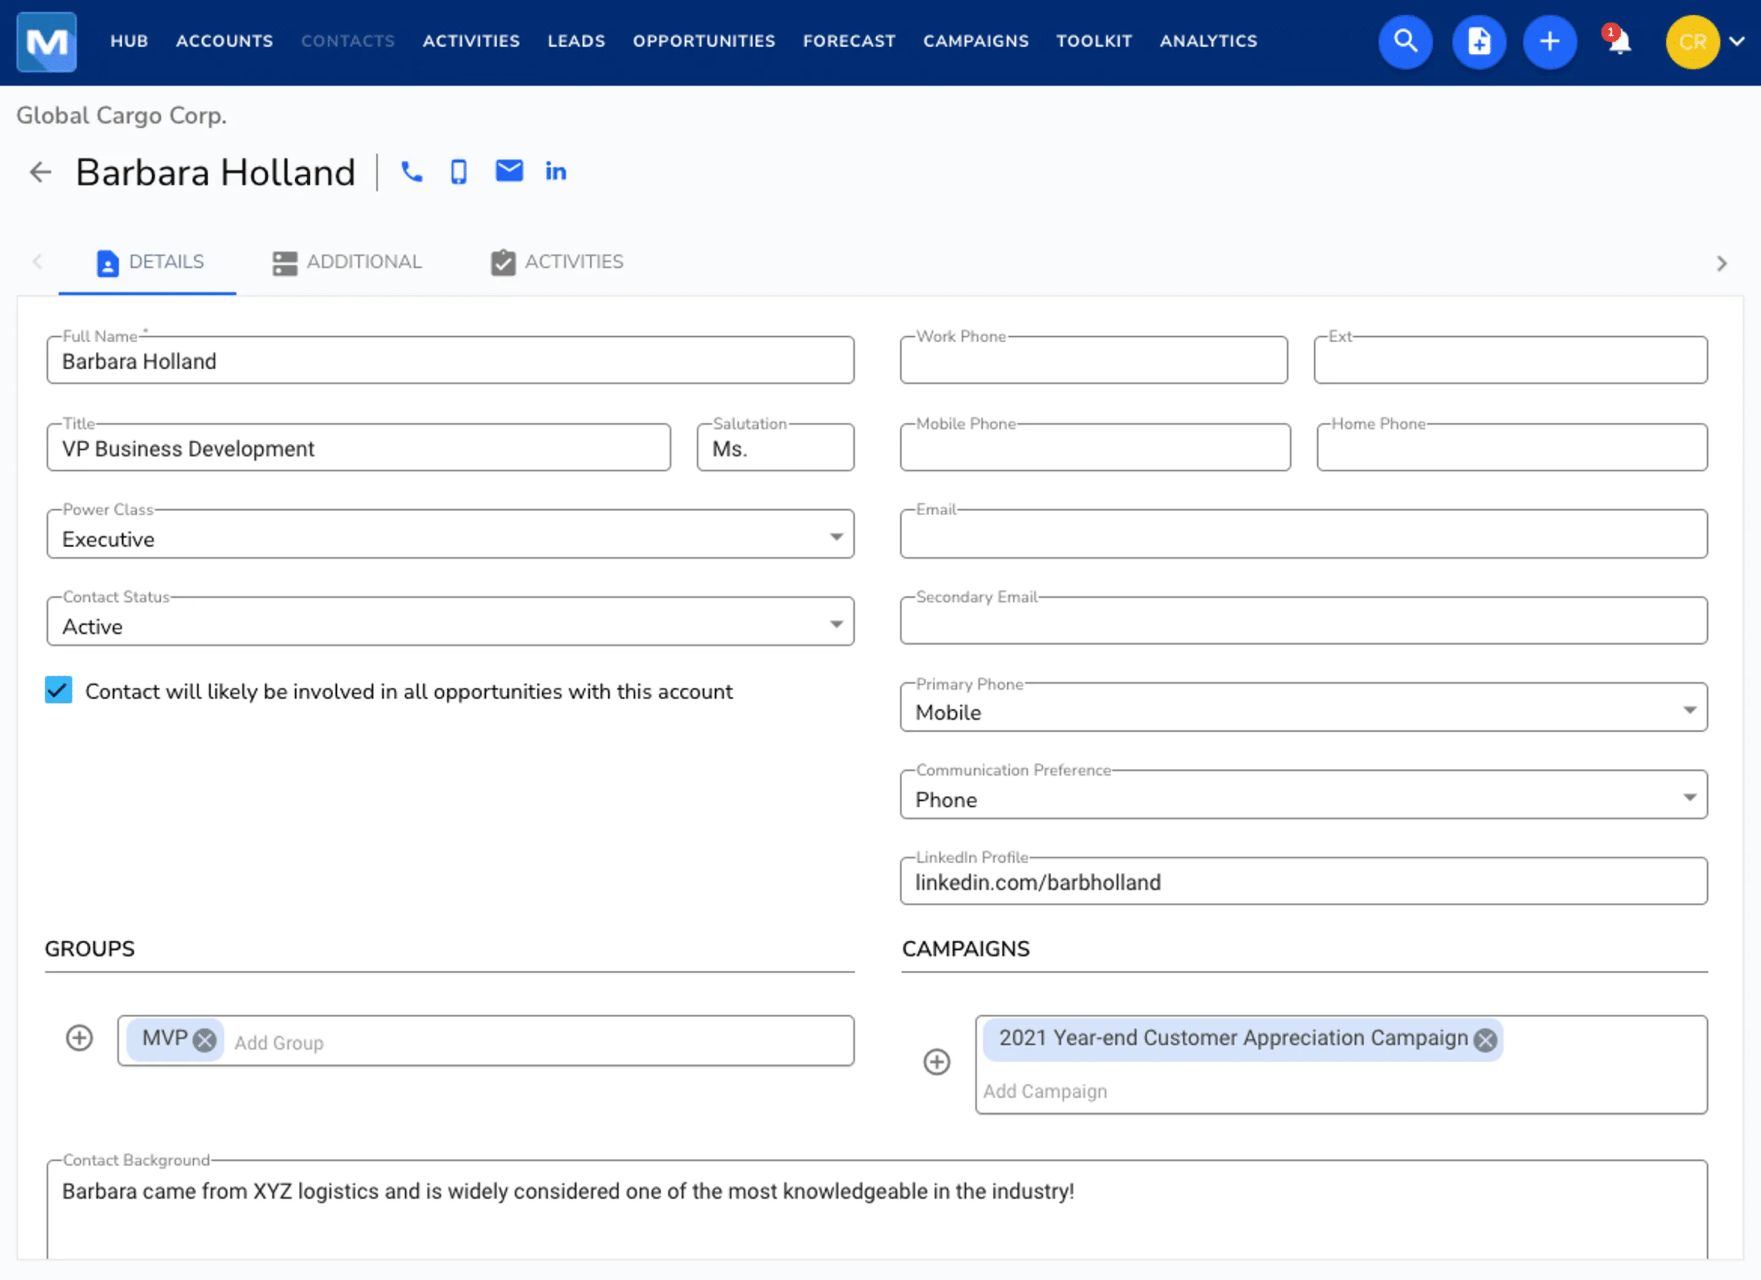Click into the Email input field
1761x1280 pixels.
(x=1303, y=535)
